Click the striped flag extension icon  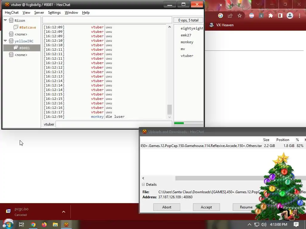point(252,16)
